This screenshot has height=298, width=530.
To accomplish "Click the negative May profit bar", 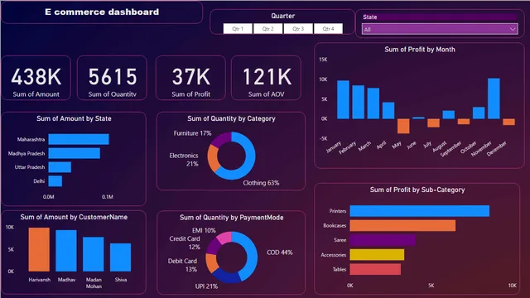I will (403, 126).
